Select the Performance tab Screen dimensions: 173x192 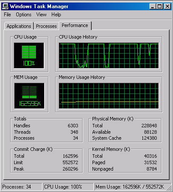75,25
